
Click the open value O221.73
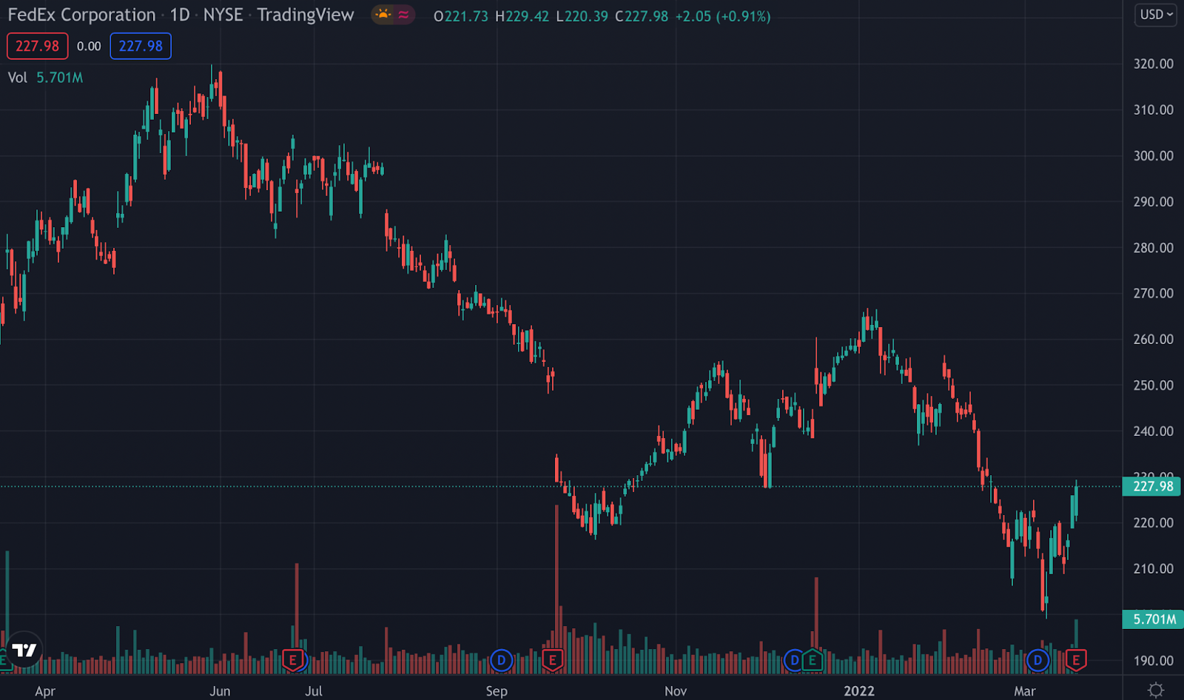pyautogui.click(x=461, y=16)
